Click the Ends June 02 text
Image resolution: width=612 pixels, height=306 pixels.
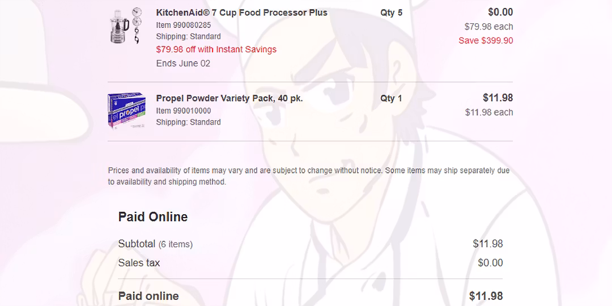pos(183,63)
